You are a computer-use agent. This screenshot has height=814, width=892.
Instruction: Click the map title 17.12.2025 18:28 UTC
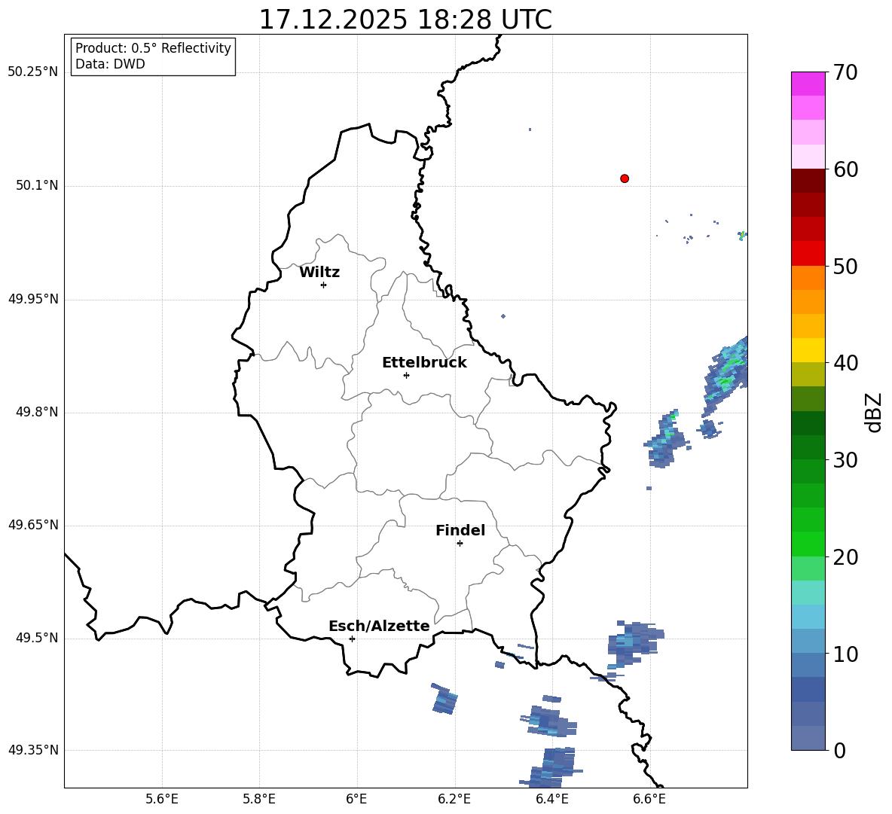point(405,20)
